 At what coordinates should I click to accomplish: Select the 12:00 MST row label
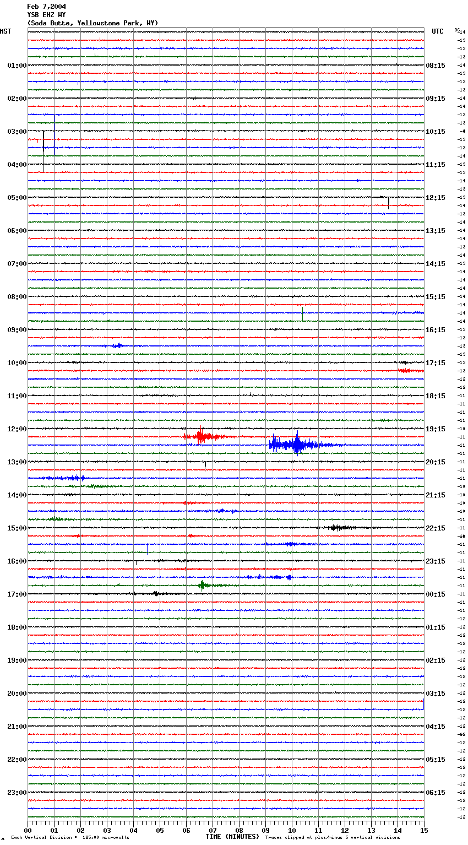coord(17,429)
